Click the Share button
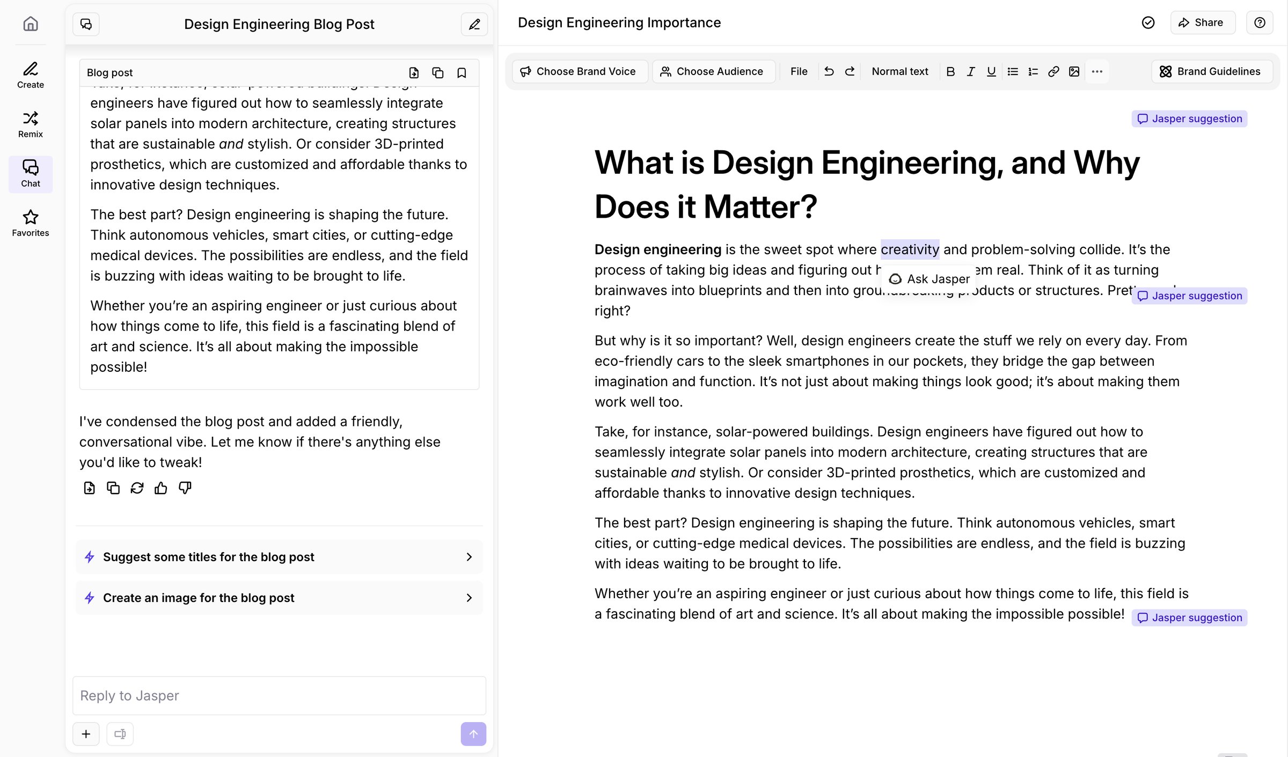The height and width of the screenshot is (757, 1288). point(1203,23)
